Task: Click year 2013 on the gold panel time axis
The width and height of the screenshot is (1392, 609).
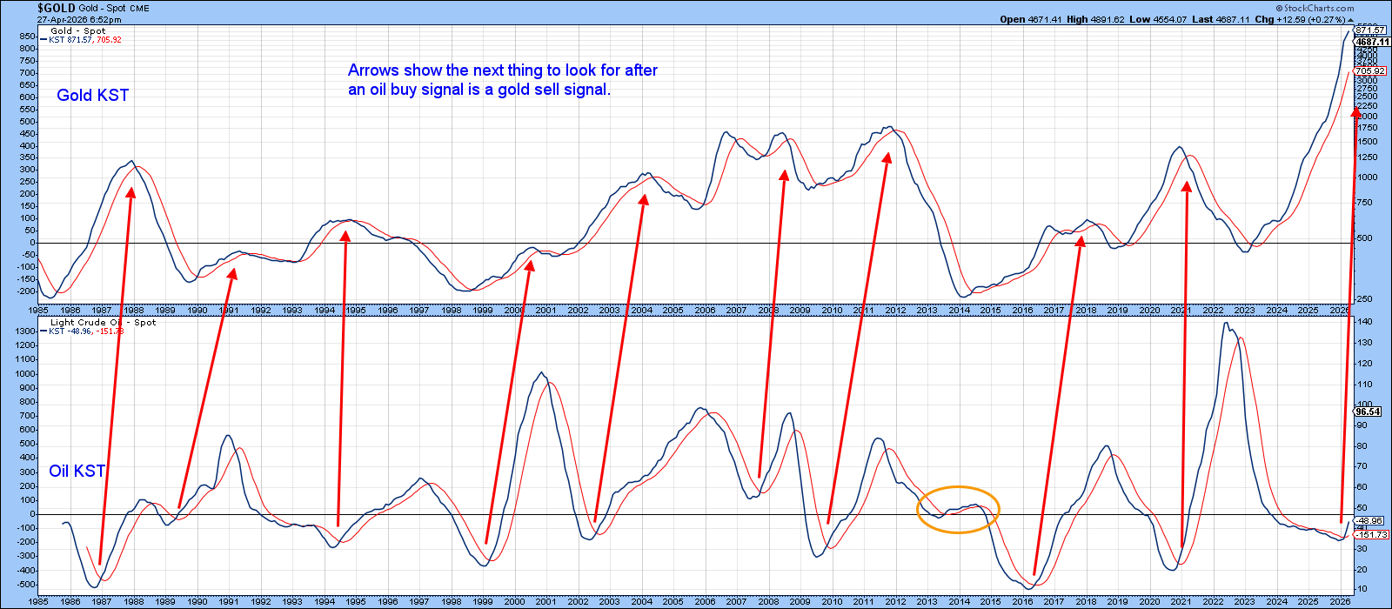Action: 927,311
